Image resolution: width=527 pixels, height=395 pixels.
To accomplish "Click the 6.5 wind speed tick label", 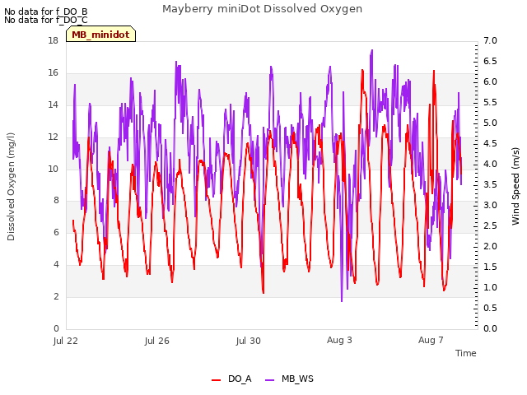I will pos(490,61).
